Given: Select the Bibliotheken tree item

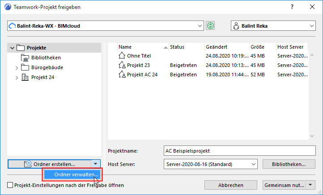Looking at the screenshot, I should tap(46, 58).
